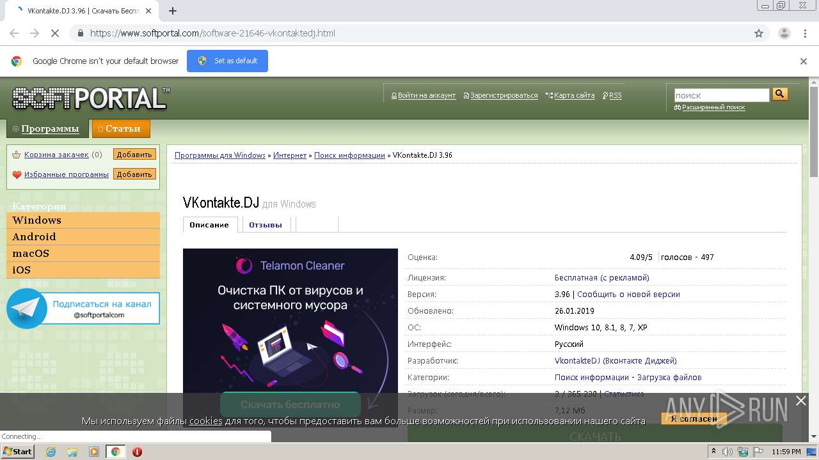The width and height of the screenshot is (819, 460).
Task: Click the browser forward arrow
Action: (x=35, y=33)
